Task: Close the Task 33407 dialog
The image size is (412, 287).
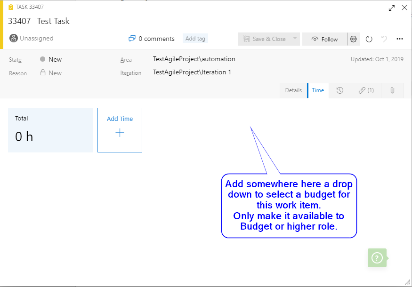Action: (404, 8)
